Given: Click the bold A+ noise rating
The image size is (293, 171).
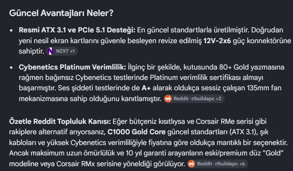Looking at the screenshot, I should click(x=146, y=88).
